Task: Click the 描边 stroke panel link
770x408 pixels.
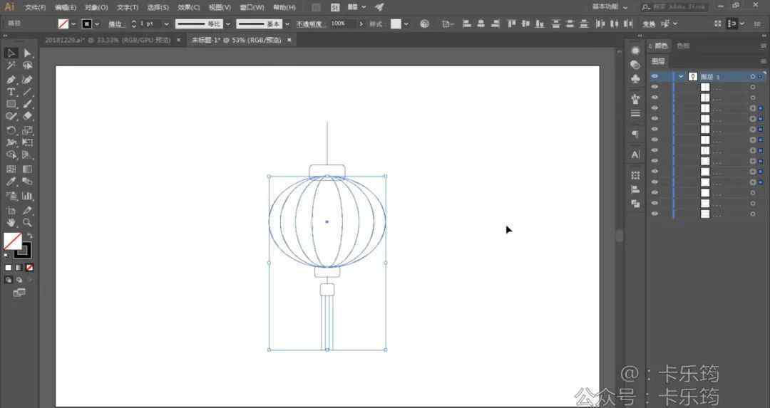Action: pyautogui.click(x=115, y=24)
